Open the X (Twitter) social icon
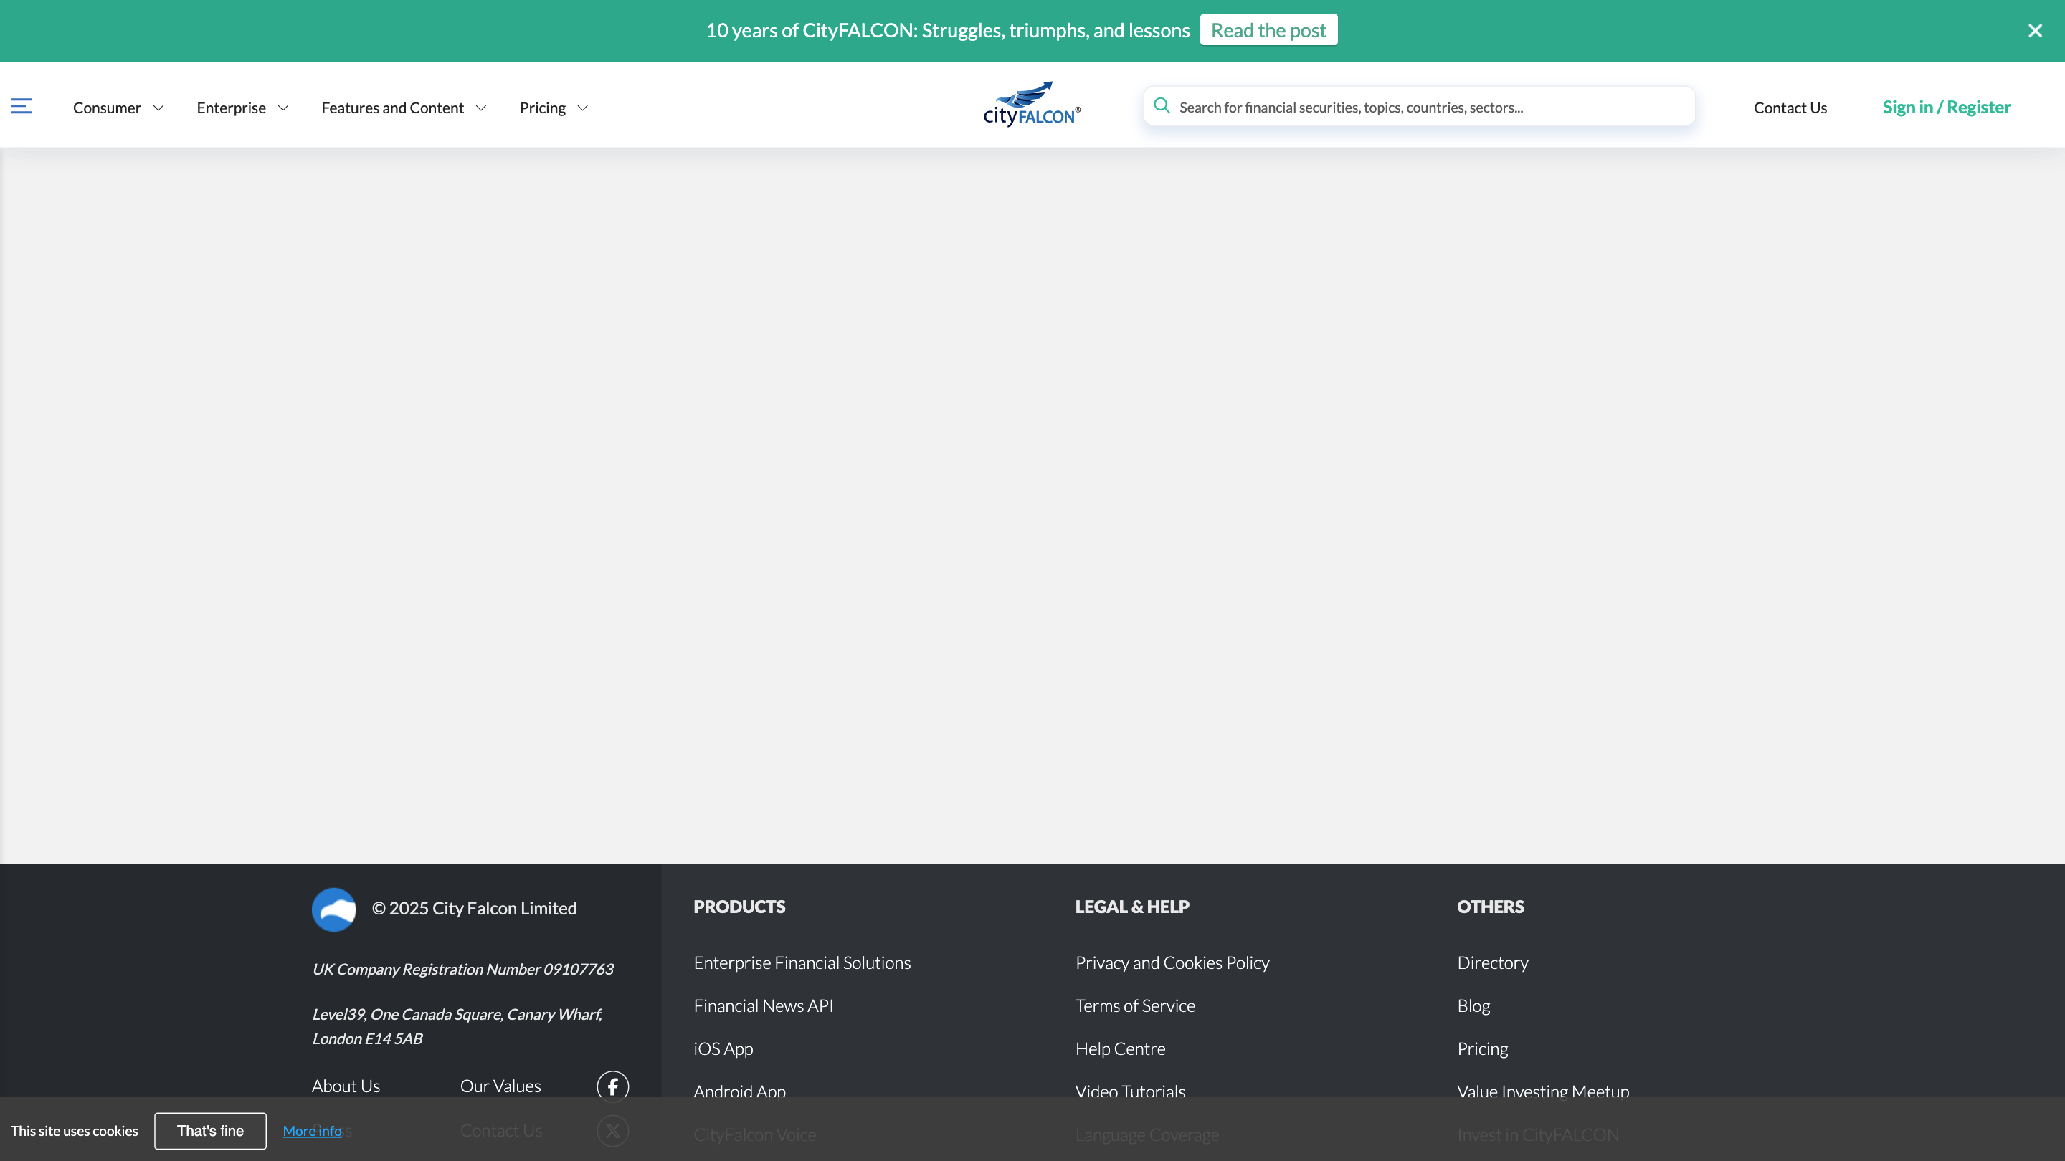 (x=612, y=1131)
